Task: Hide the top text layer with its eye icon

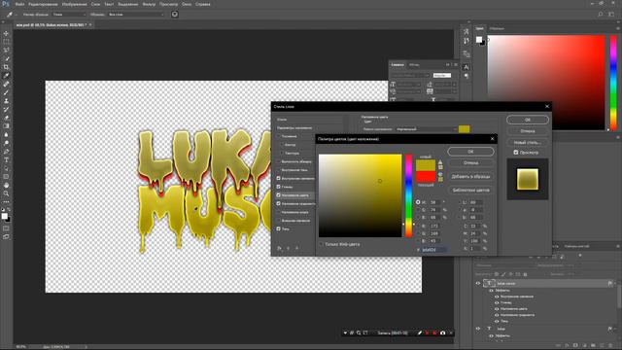Action: point(478,283)
